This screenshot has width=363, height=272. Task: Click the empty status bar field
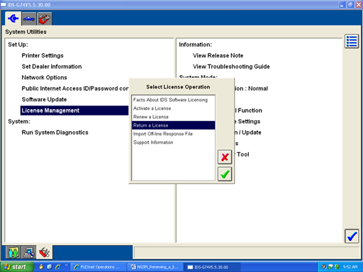(246, 252)
